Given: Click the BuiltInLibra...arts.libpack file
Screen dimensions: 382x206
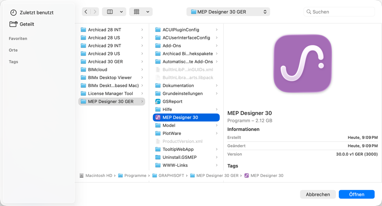Looking at the screenshot, I should [186, 78].
